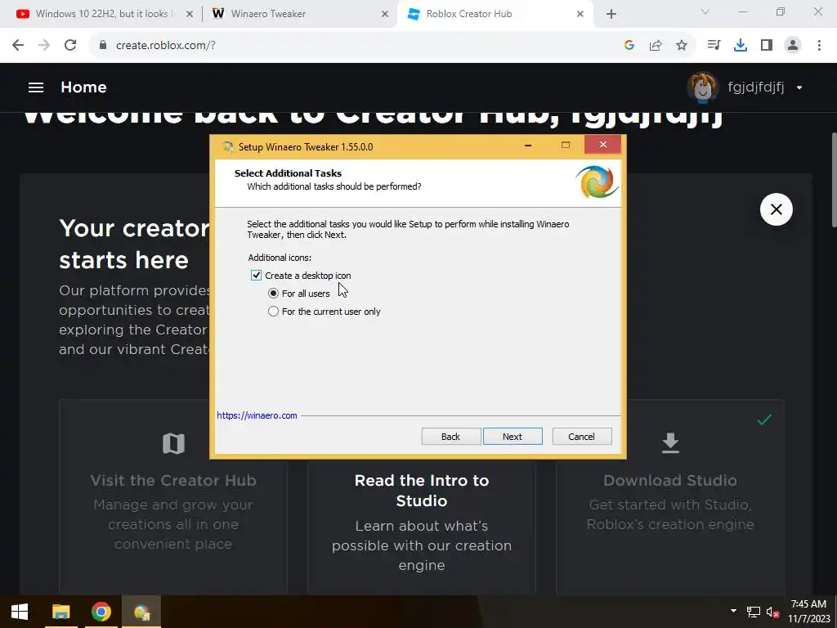Image resolution: width=837 pixels, height=628 pixels.
Task: Click the Home heading in Creator Hub
Action: [x=84, y=87]
